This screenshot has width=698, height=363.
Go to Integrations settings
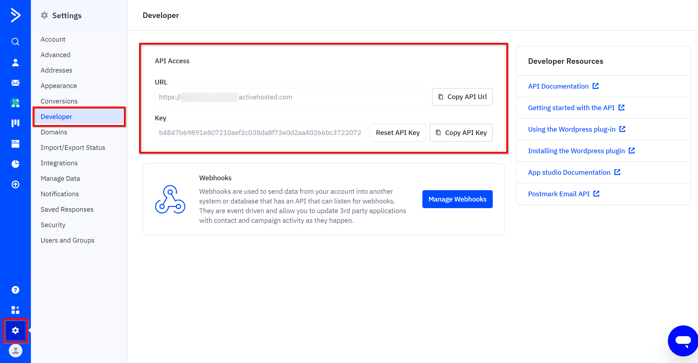59,163
